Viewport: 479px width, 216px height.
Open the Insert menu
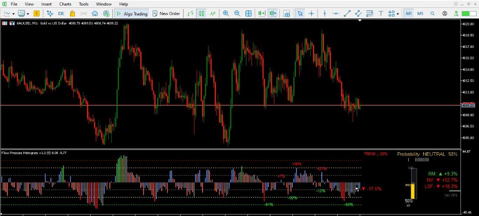tap(46, 4)
